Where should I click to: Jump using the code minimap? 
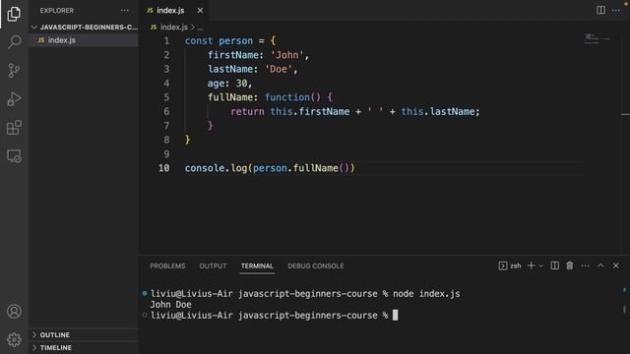[x=598, y=39]
